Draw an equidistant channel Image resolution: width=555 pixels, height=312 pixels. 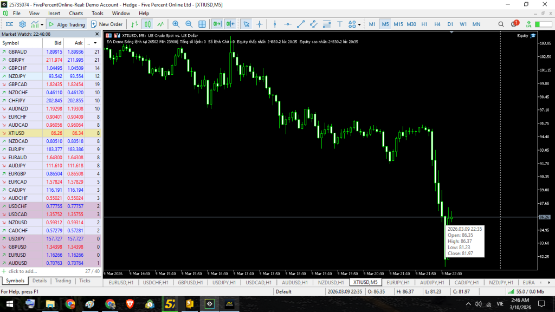[314, 24]
